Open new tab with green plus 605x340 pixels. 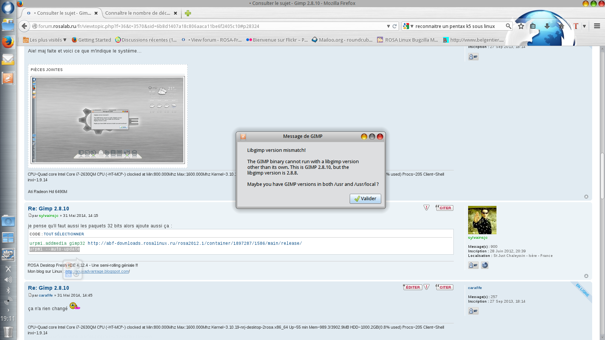click(188, 13)
